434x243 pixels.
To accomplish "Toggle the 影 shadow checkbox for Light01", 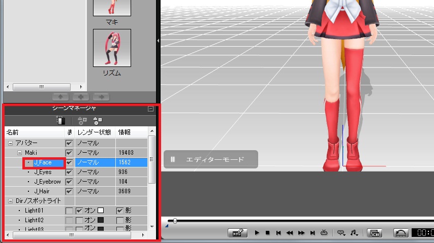I will (119, 211).
